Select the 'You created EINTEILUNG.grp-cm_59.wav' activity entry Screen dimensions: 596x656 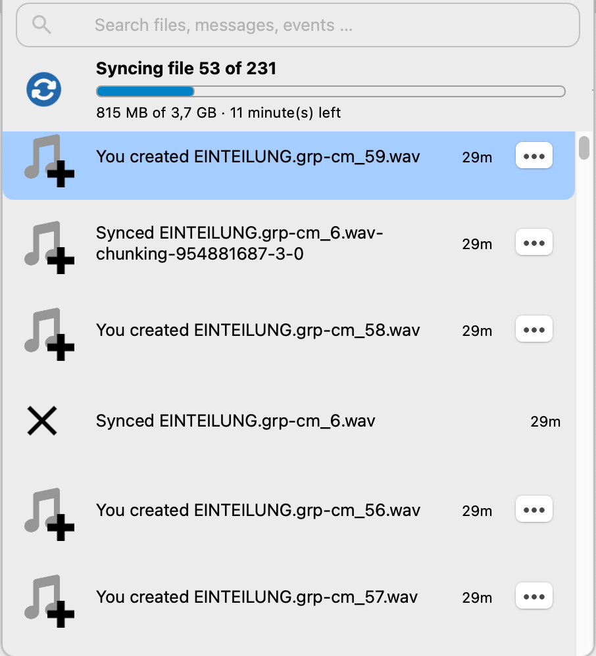tap(258, 156)
